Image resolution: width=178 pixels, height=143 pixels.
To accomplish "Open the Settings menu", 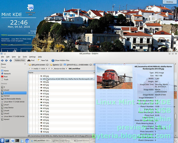I will pos(32,57).
